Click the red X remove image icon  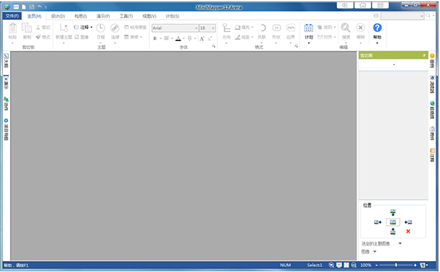point(408,231)
